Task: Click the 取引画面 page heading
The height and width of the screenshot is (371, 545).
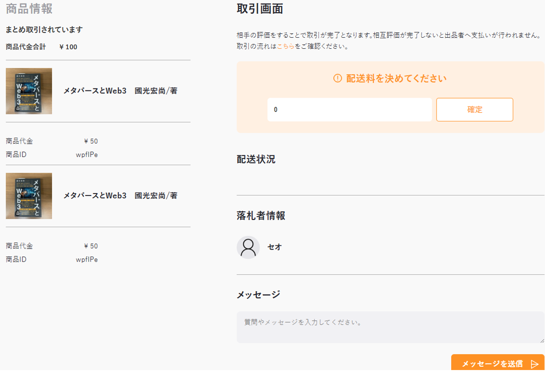Action: [x=260, y=8]
